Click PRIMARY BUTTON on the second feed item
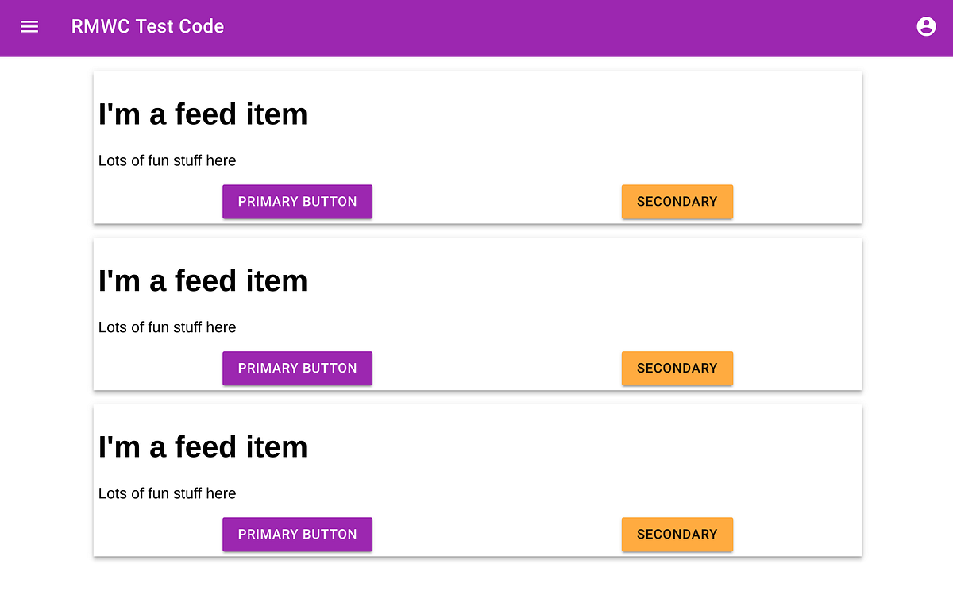Screen dimensions: 953x599 pyautogui.click(x=297, y=368)
